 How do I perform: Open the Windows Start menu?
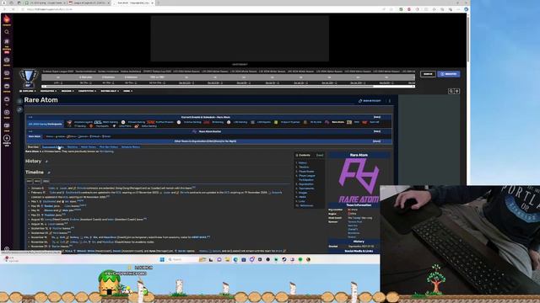[x=162, y=259]
